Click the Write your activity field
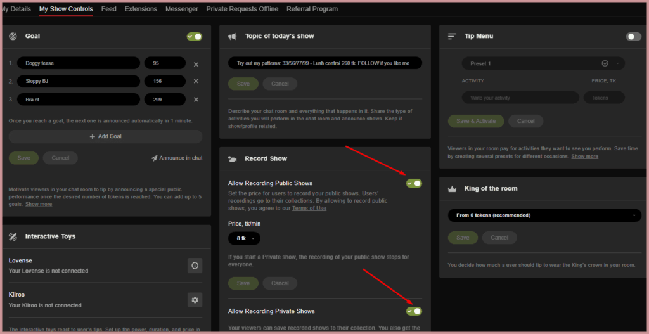Viewport: 649px width, 334px height. click(x=520, y=98)
